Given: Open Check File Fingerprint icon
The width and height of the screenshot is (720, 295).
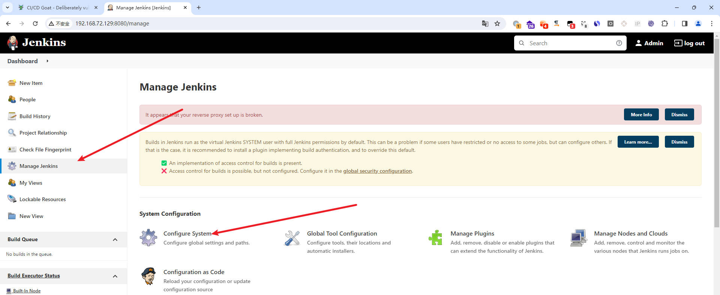Looking at the screenshot, I should click(x=12, y=149).
